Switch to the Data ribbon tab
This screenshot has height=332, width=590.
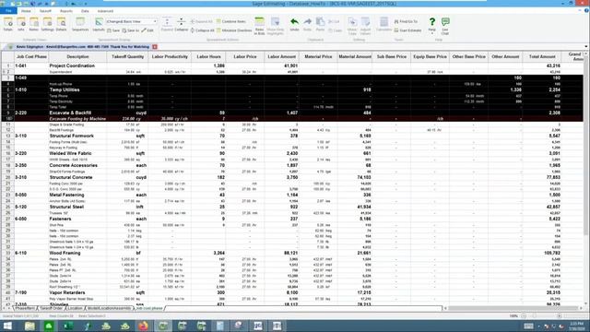click(x=85, y=11)
